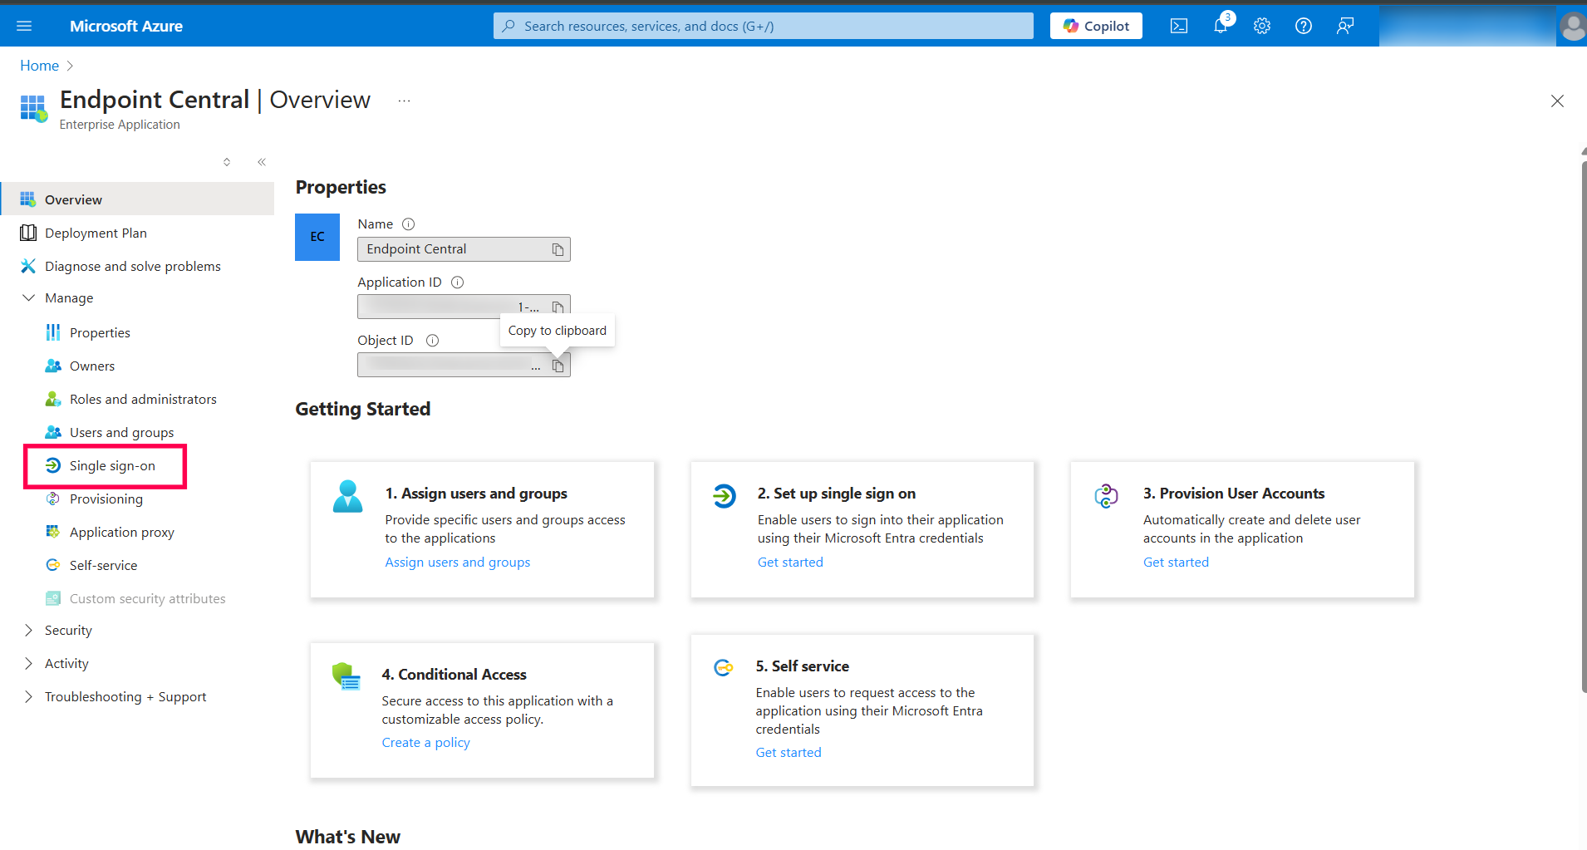Viewport: 1587px width, 850px height.
Task: Click Get started under Set up single sign on
Action: [x=790, y=562]
